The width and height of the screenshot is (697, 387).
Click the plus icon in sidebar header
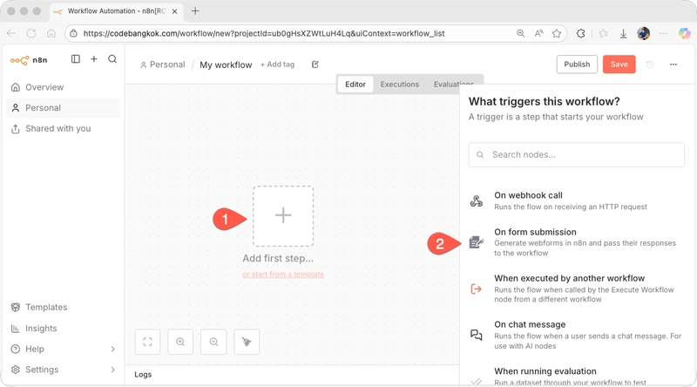click(x=94, y=59)
